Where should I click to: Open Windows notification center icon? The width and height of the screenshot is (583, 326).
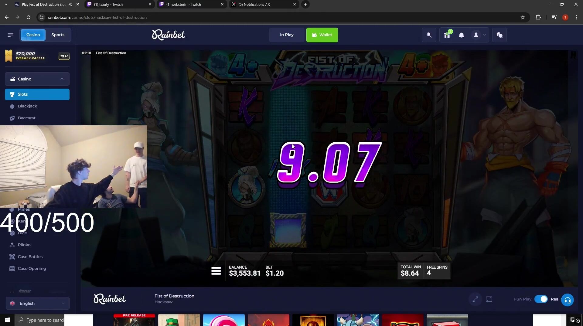(572, 320)
